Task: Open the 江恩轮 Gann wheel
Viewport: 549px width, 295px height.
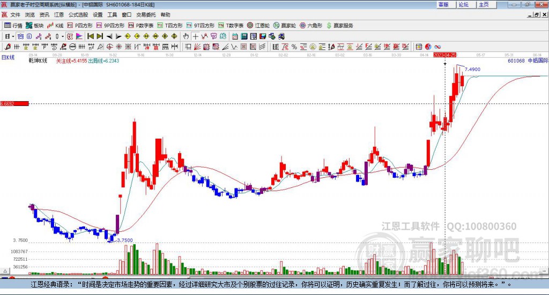Action: (x=258, y=26)
